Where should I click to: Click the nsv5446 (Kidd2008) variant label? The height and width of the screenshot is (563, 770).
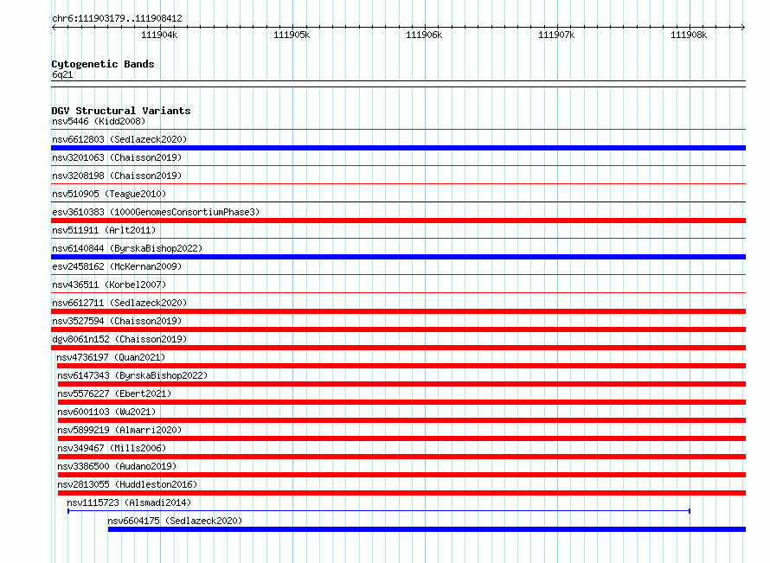[99, 121]
